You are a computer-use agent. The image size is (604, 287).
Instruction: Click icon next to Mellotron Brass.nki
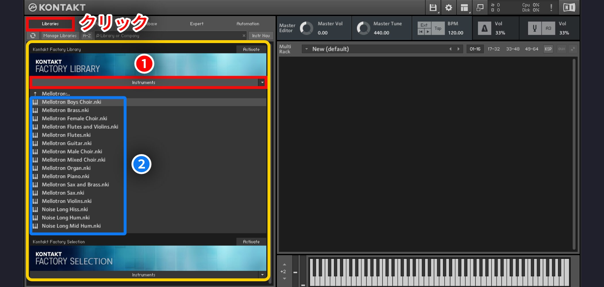click(x=35, y=110)
